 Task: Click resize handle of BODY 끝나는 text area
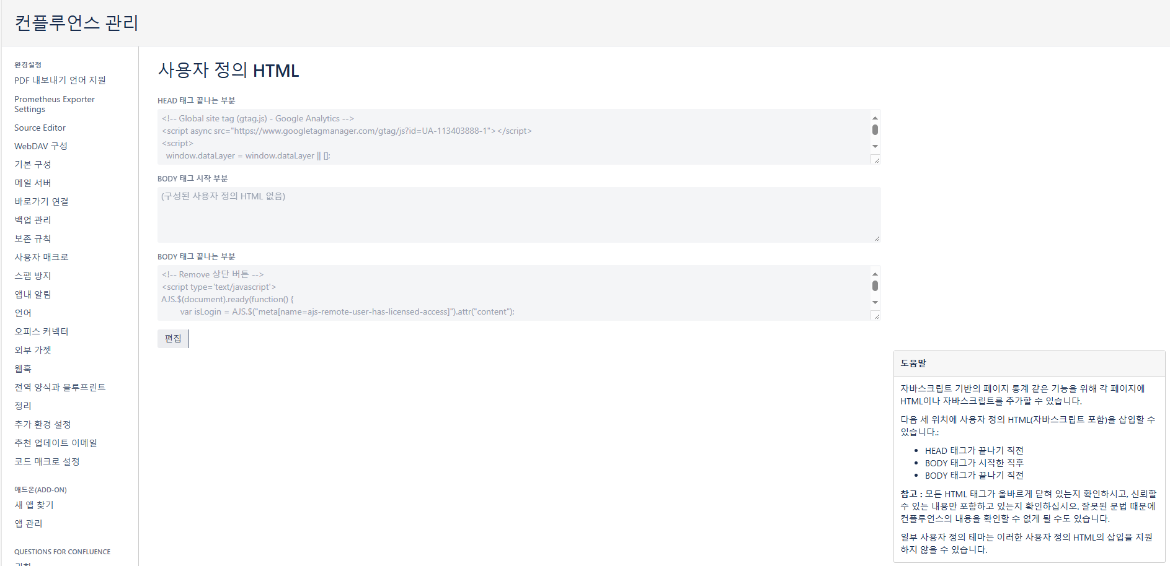[x=876, y=316]
